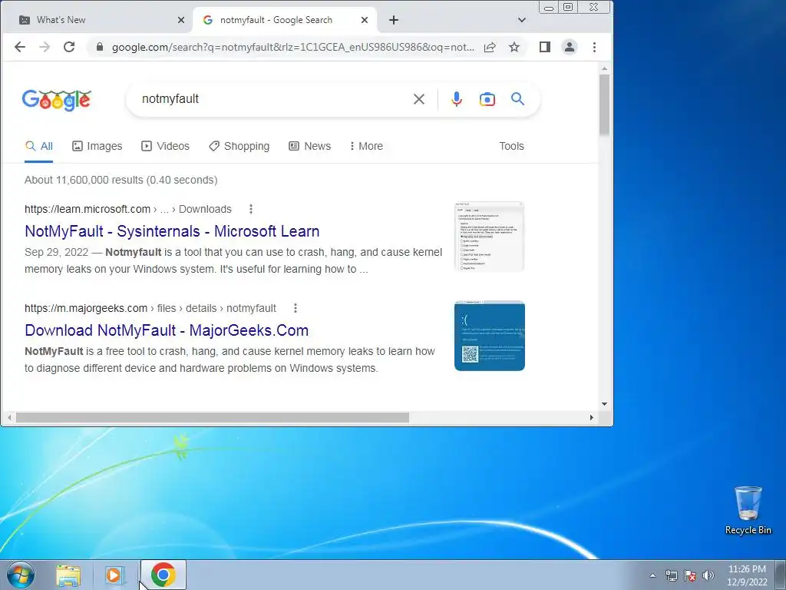Open the Chrome three-dot menu
Viewport: 786px width, 590px height.
pos(595,47)
